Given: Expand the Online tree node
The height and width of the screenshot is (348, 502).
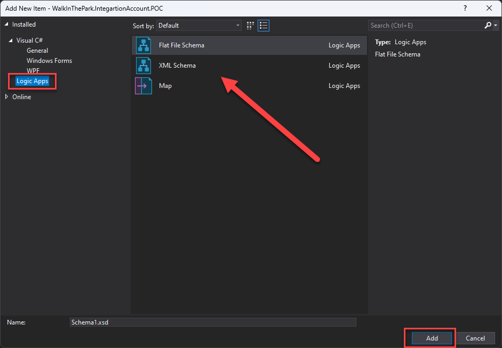Looking at the screenshot, I should pos(6,97).
